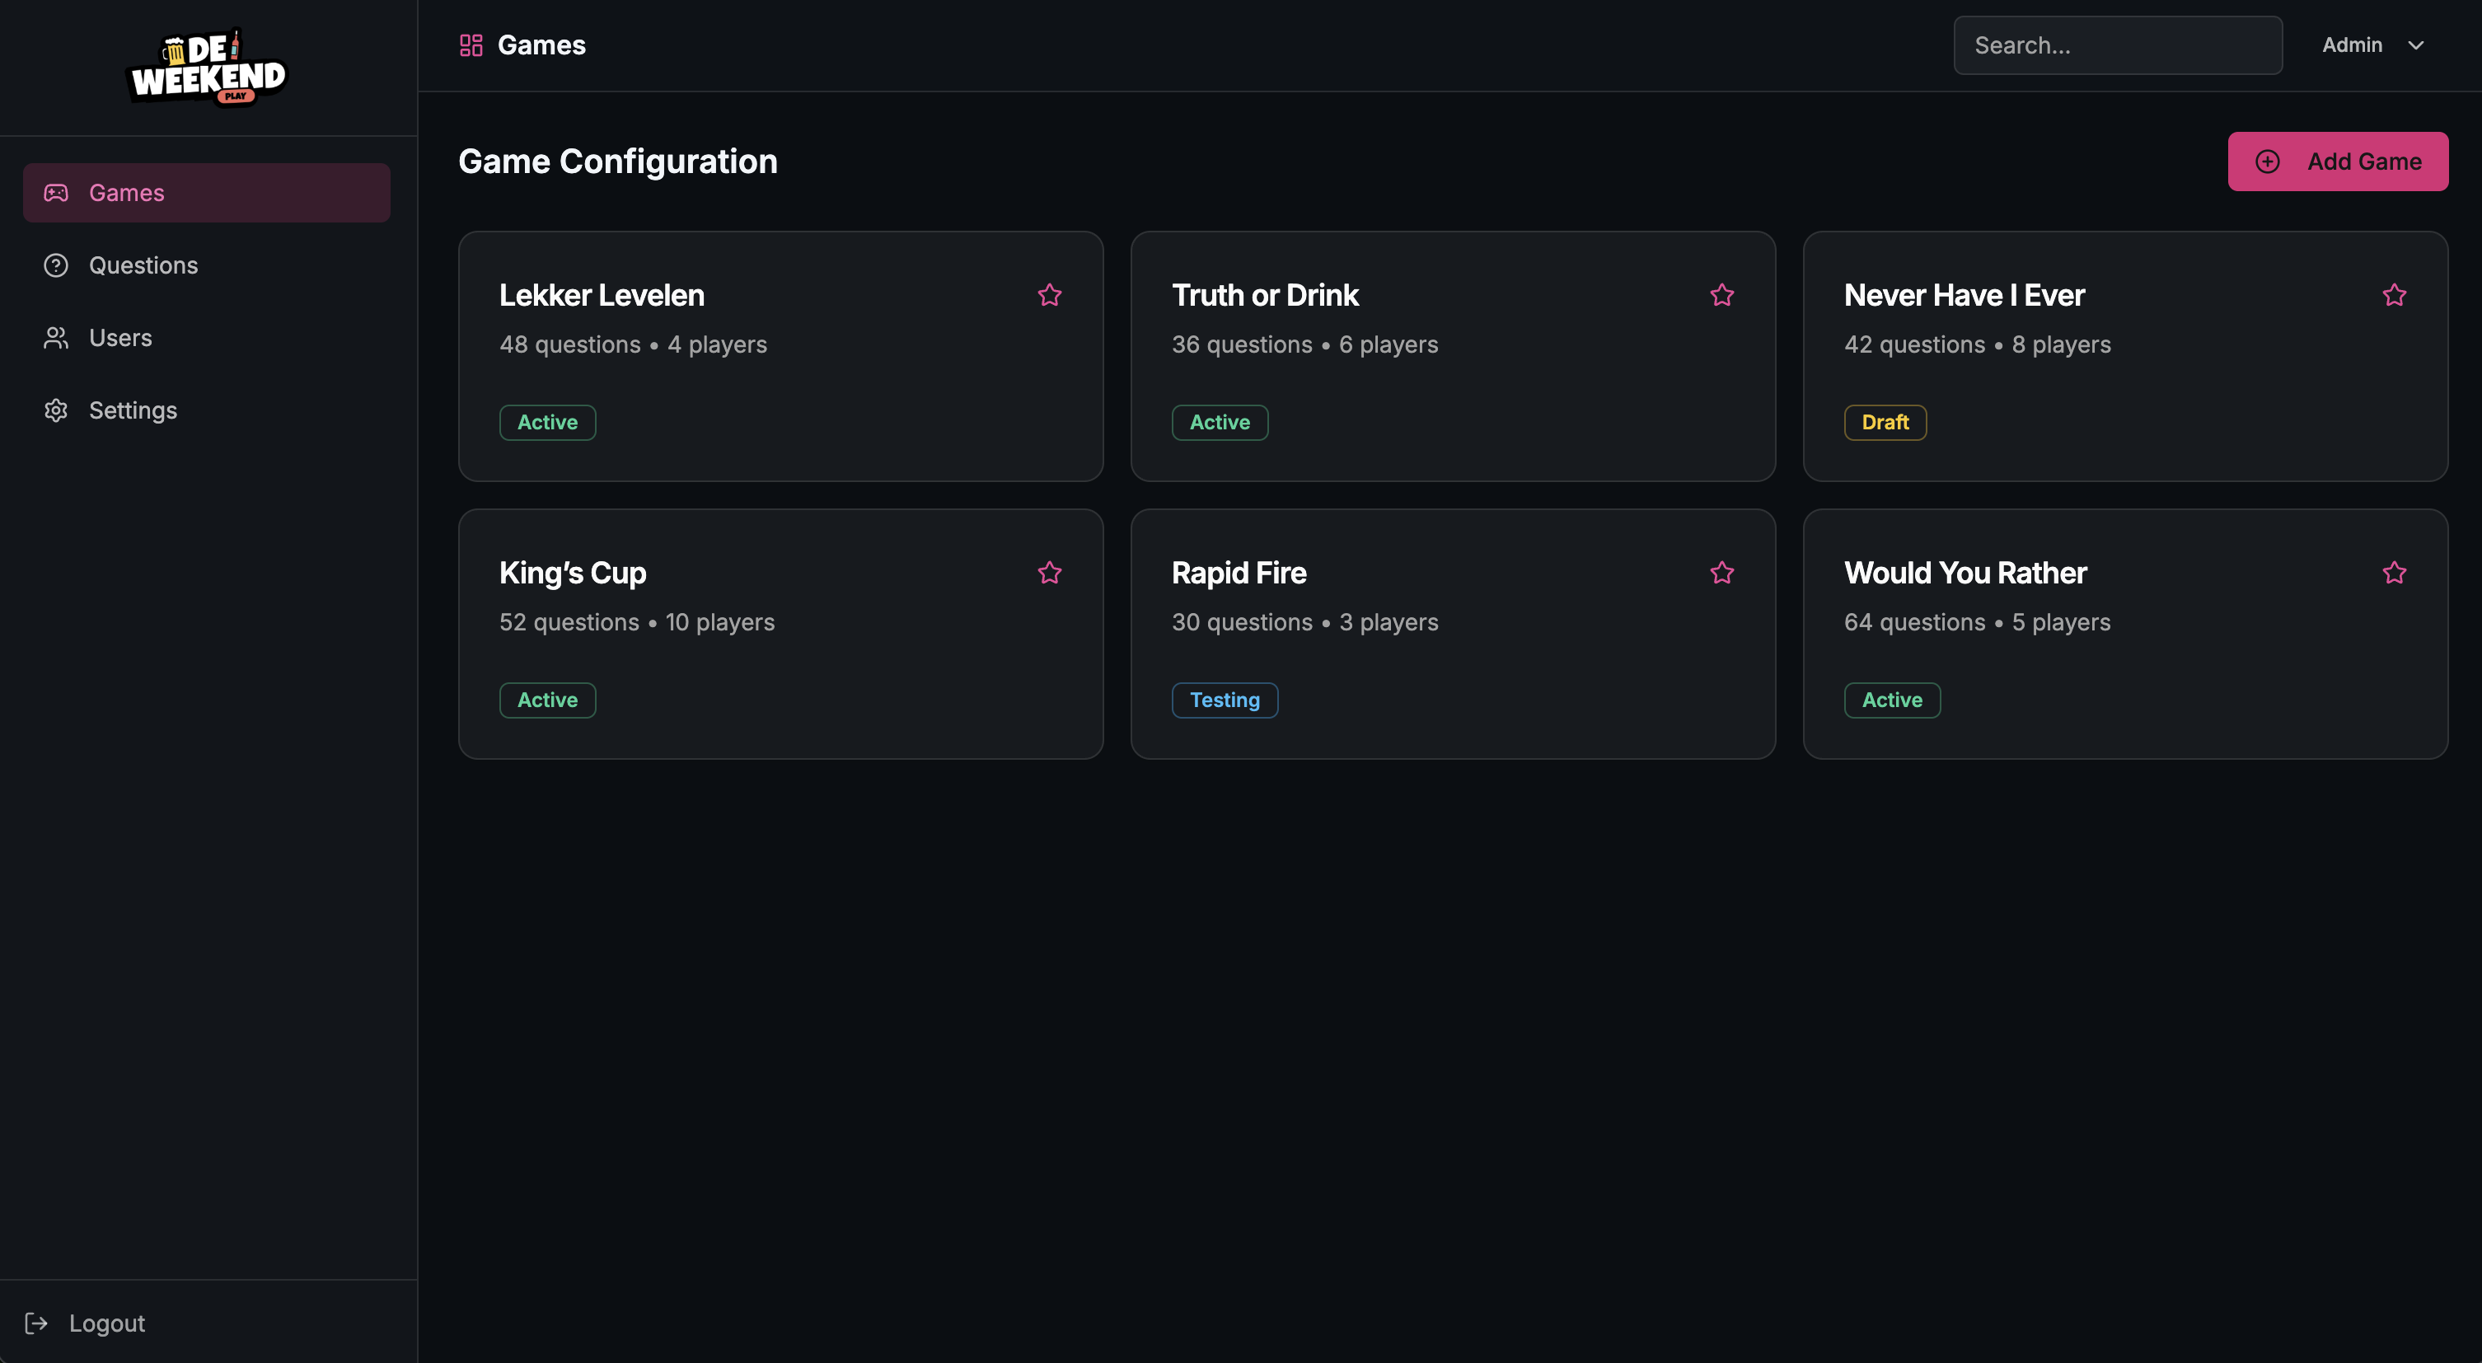Click the grid icon beside Games header

pyautogui.click(x=471, y=45)
